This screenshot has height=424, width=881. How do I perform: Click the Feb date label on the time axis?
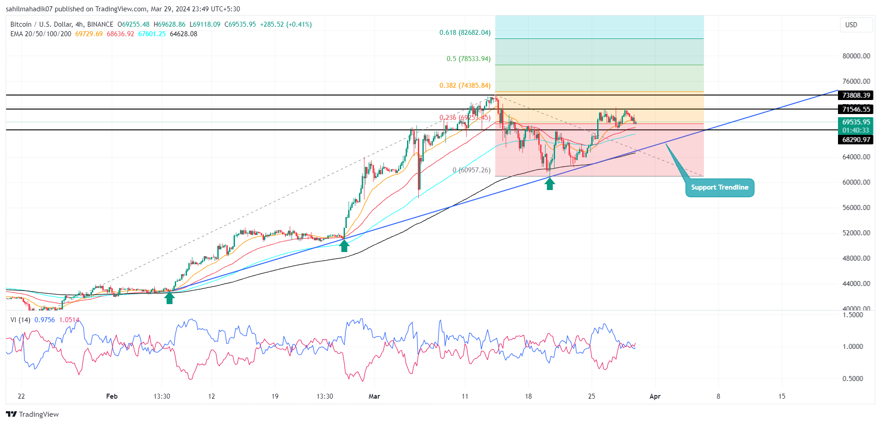(112, 396)
